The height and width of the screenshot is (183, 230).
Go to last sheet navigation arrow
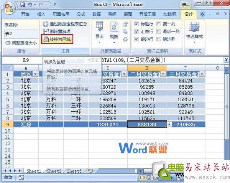tap(20, 171)
